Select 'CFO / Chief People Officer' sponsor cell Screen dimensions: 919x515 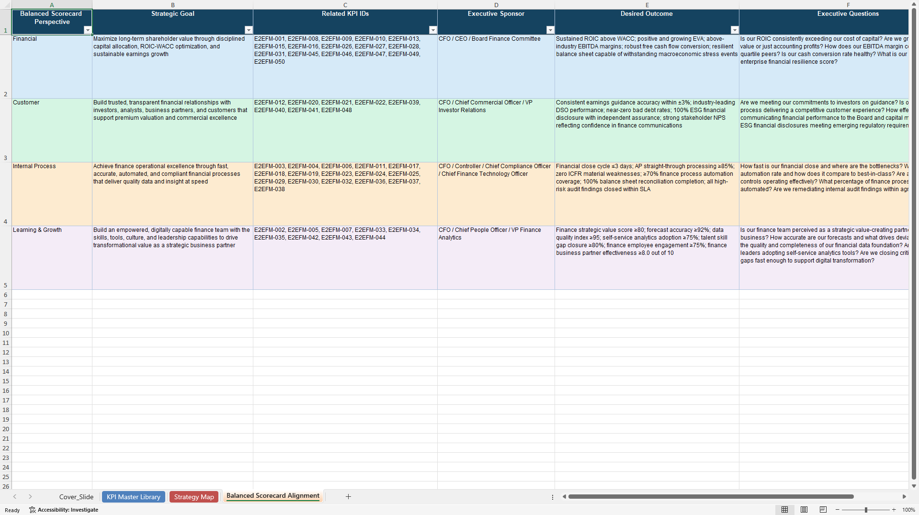(496, 258)
